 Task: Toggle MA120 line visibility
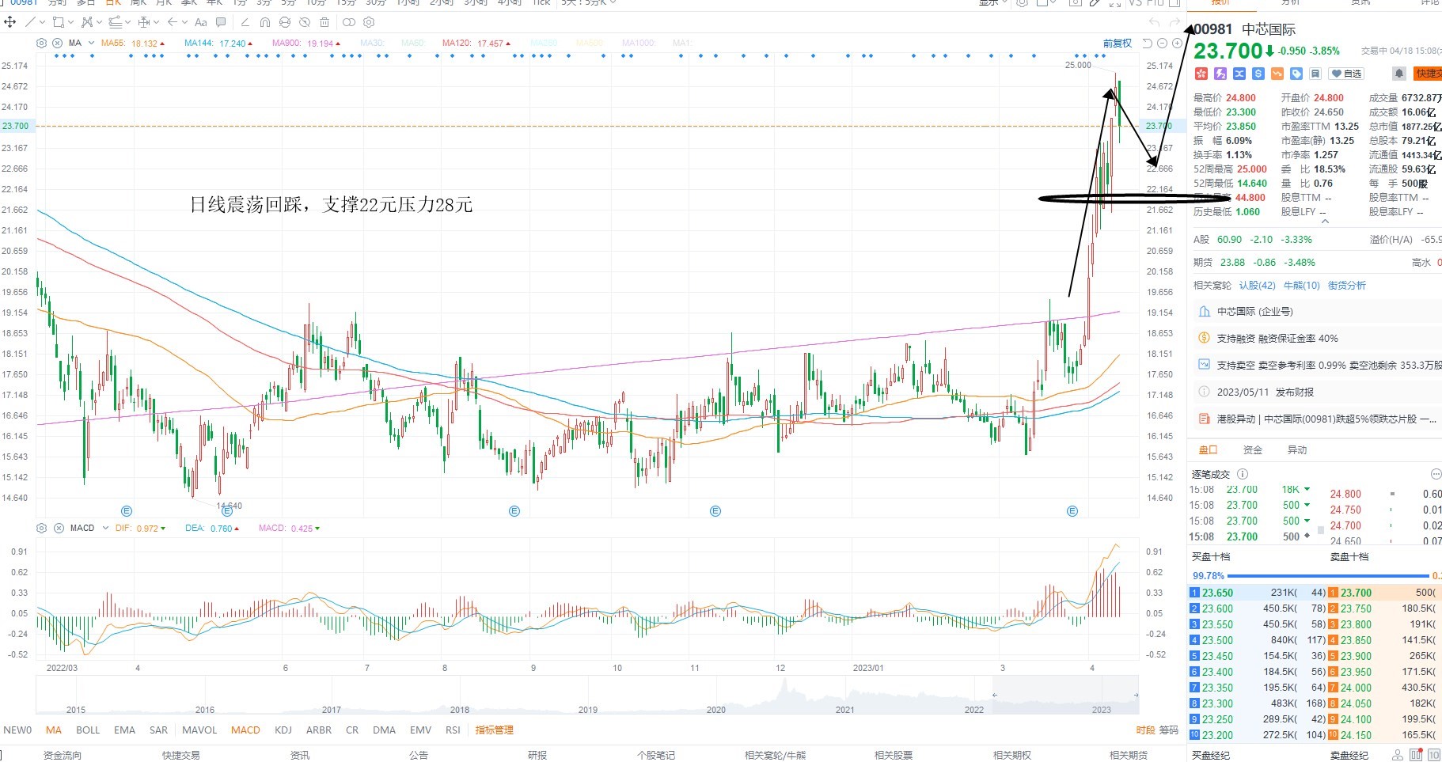476,44
